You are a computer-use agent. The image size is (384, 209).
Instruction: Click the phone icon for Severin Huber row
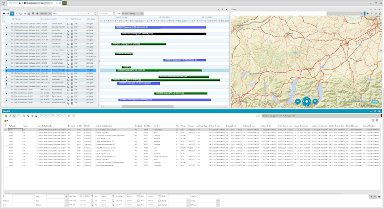pos(68,24)
